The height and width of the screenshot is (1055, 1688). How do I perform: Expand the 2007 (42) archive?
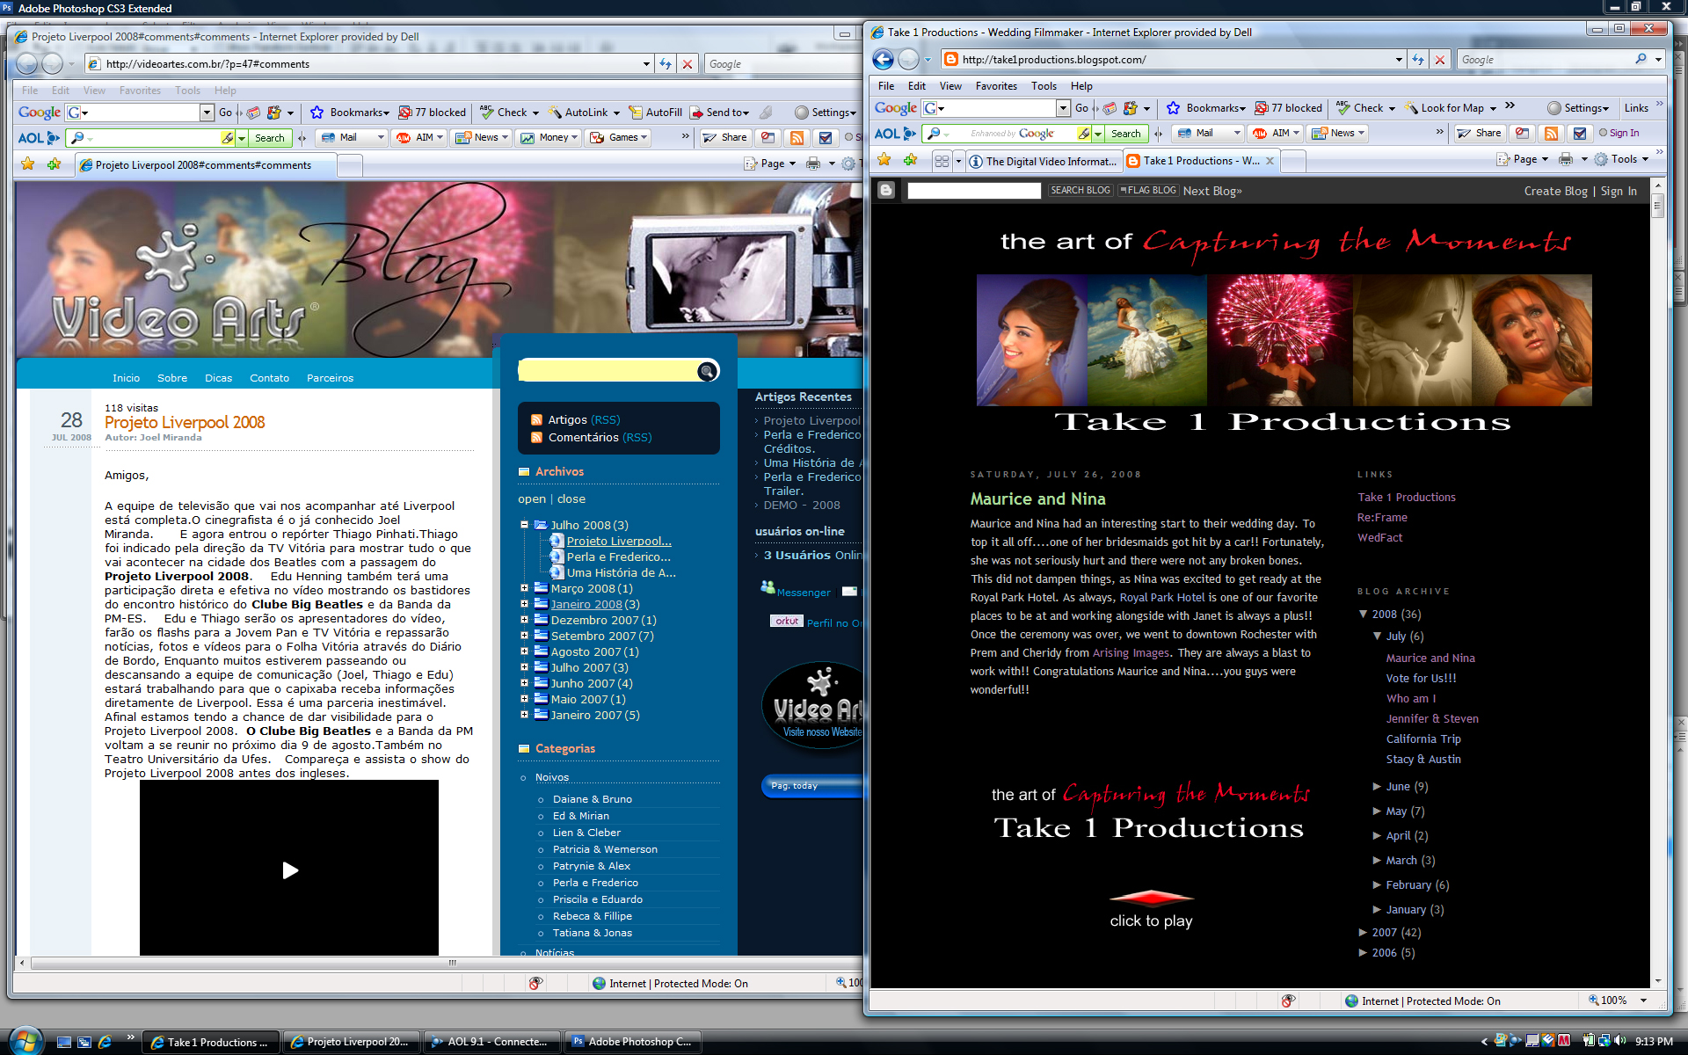1363,933
